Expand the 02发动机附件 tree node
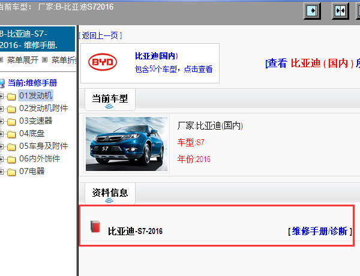360x276 pixels. click(x=1, y=109)
